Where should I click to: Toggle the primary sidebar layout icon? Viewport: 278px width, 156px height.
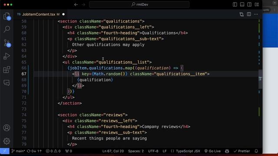click(235, 5)
